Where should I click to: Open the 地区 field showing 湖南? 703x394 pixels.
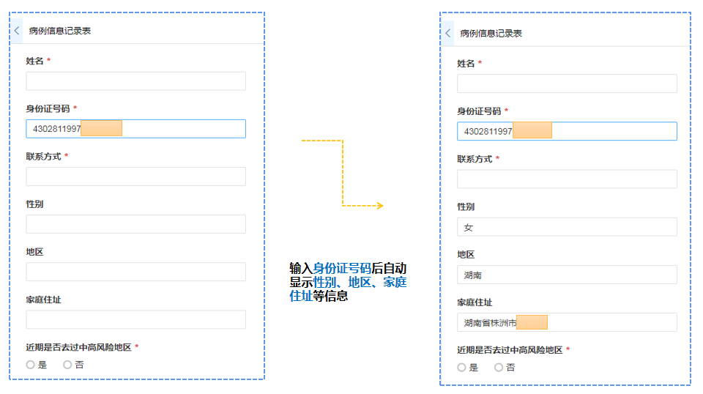(x=567, y=275)
